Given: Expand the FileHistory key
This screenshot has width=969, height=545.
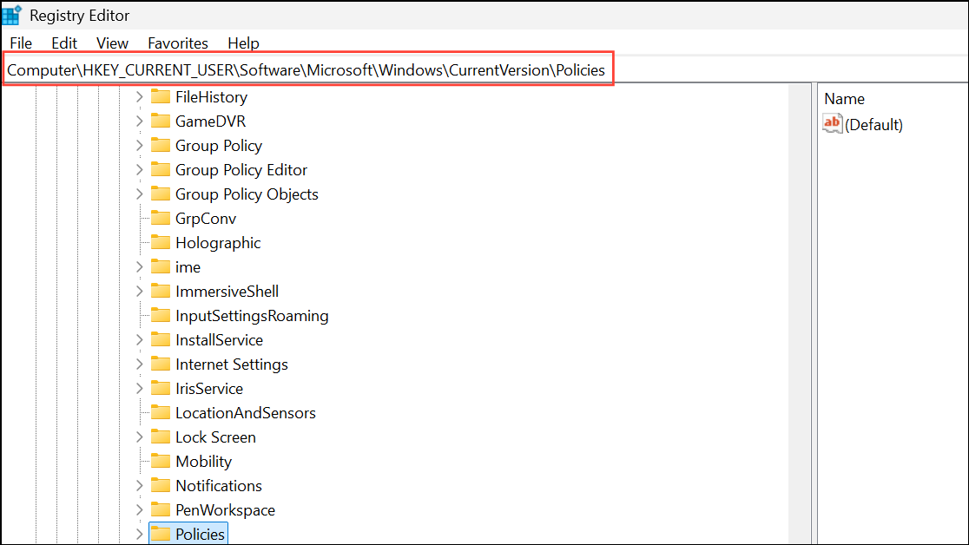Looking at the screenshot, I should (140, 97).
